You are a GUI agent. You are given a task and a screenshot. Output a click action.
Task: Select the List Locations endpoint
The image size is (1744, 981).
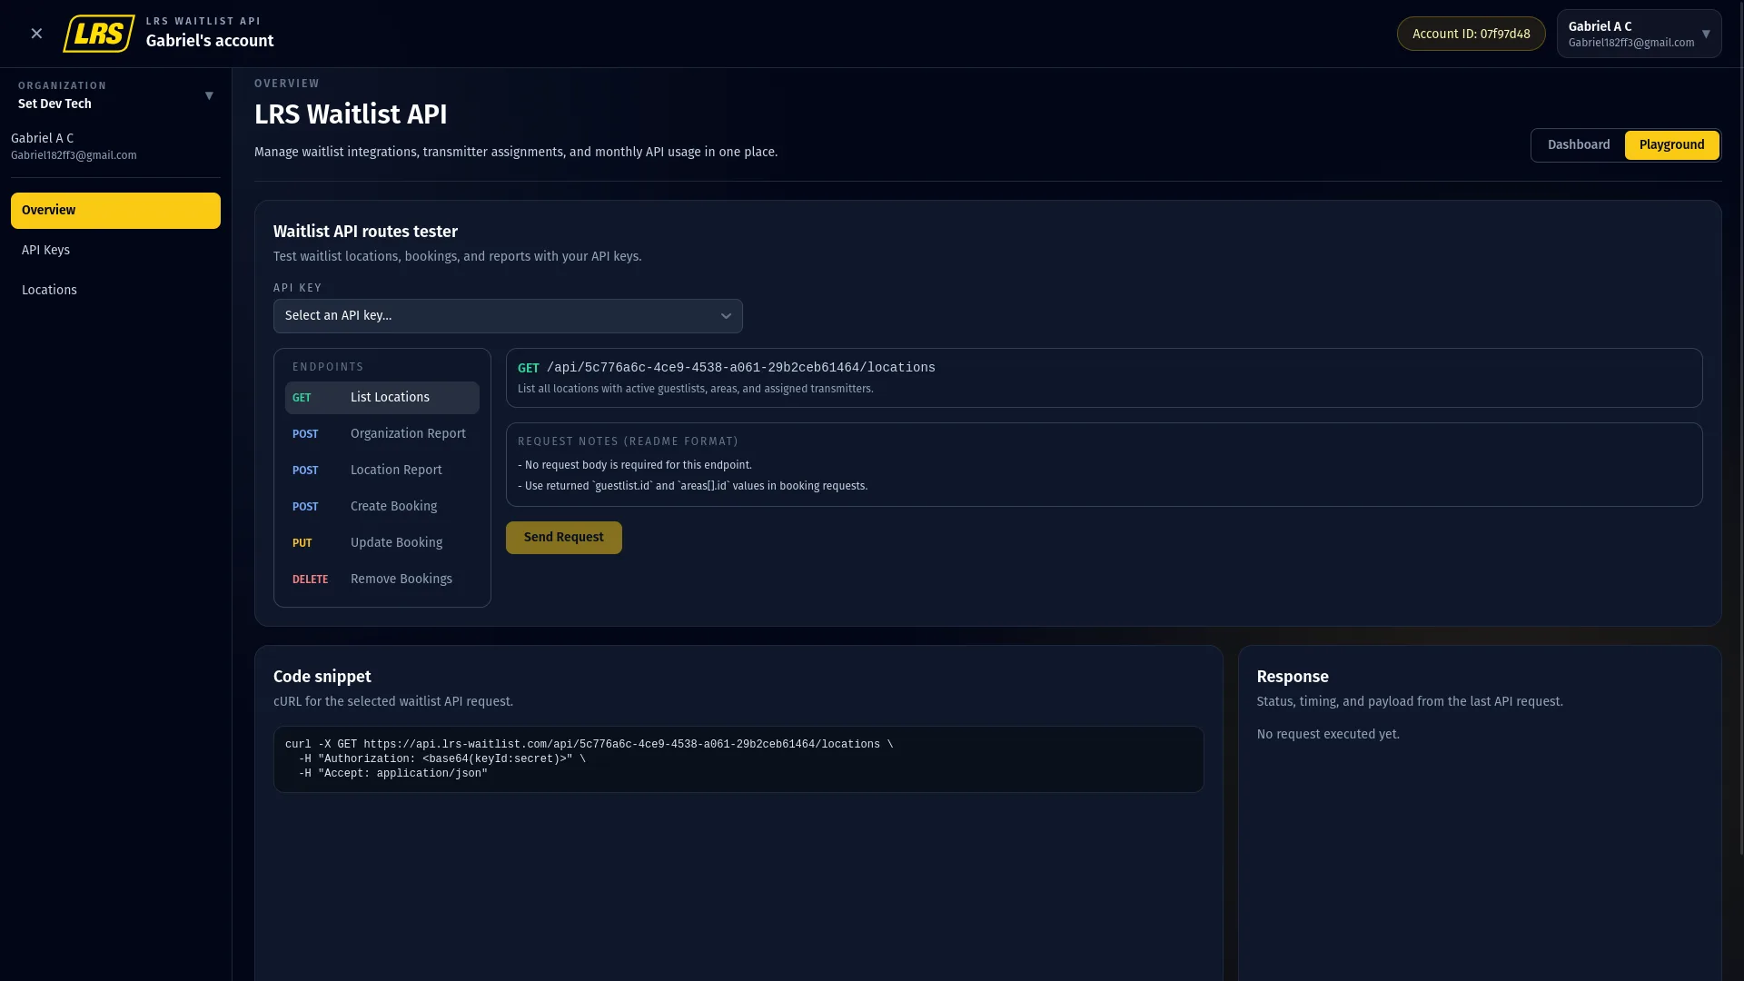point(381,398)
